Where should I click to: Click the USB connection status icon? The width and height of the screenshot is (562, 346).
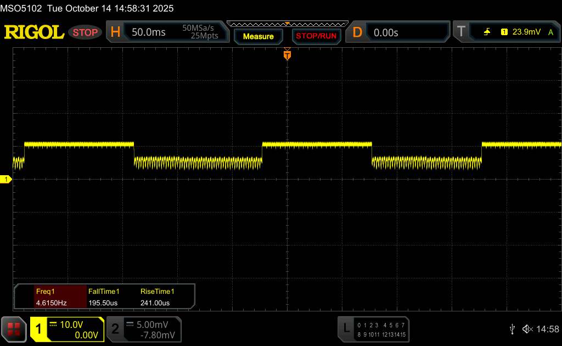(512, 328)
